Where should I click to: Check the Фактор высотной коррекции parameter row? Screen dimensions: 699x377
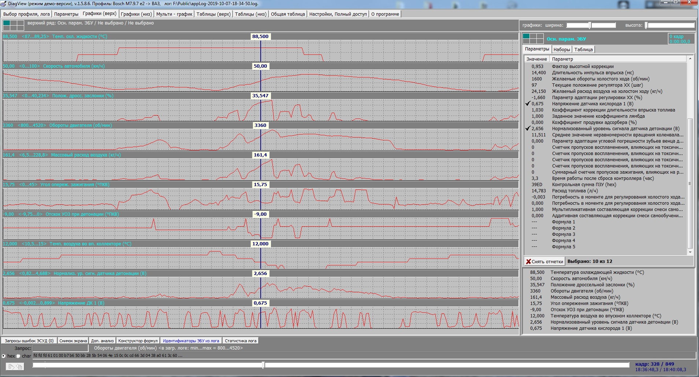[605, 67]
